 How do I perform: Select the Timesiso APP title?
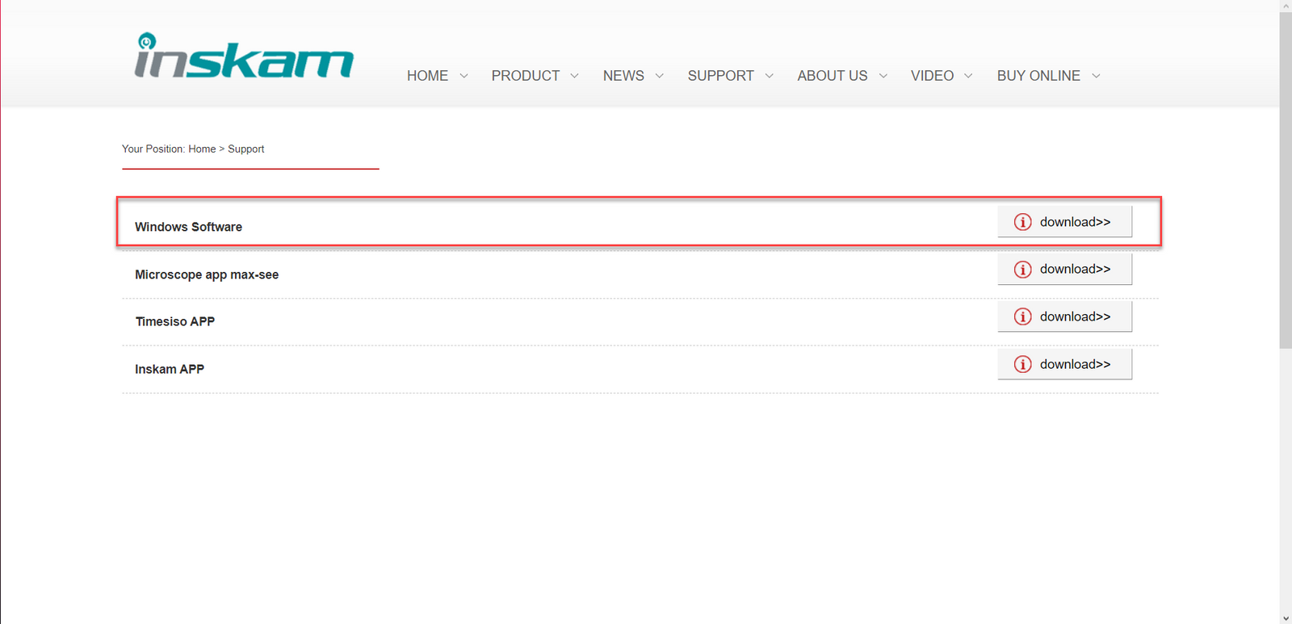175,321
